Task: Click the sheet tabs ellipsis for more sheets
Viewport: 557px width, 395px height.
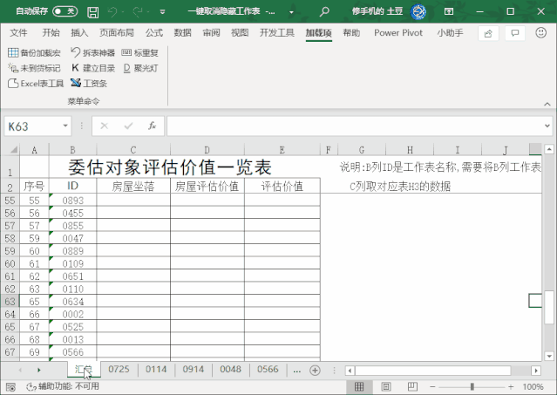Action: click(x=297, y=371)
